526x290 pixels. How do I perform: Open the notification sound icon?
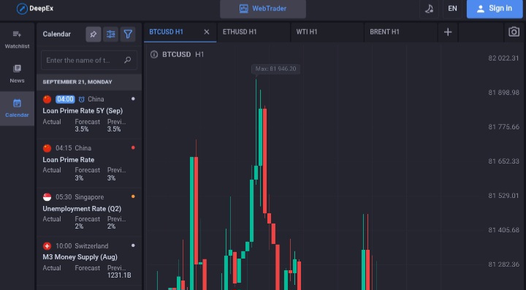(429, 9)
